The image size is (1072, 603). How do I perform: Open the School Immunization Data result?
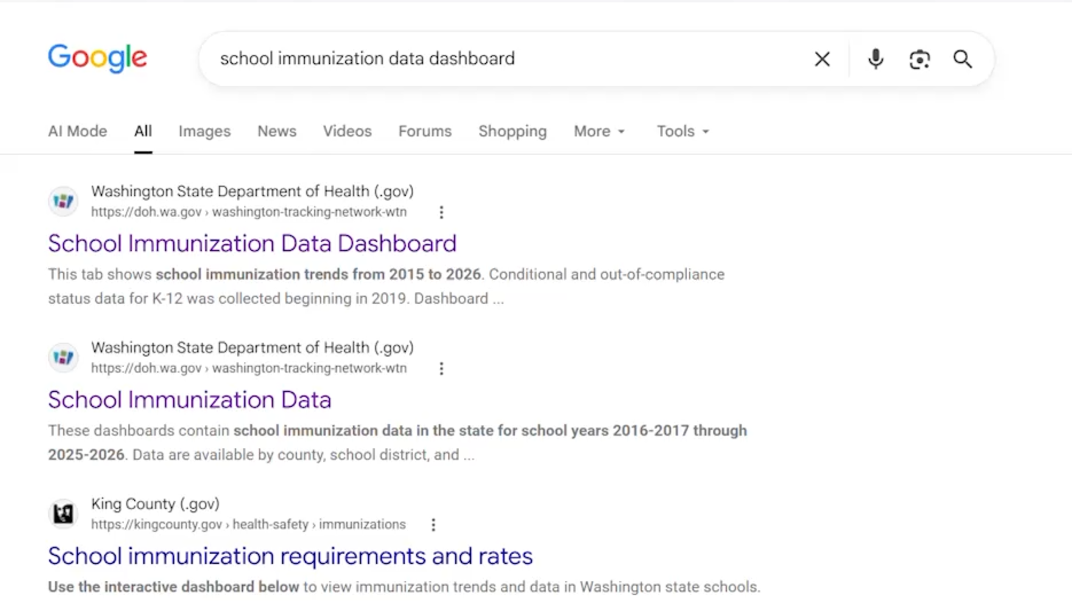pyautogui.click(x=190, y=399)
